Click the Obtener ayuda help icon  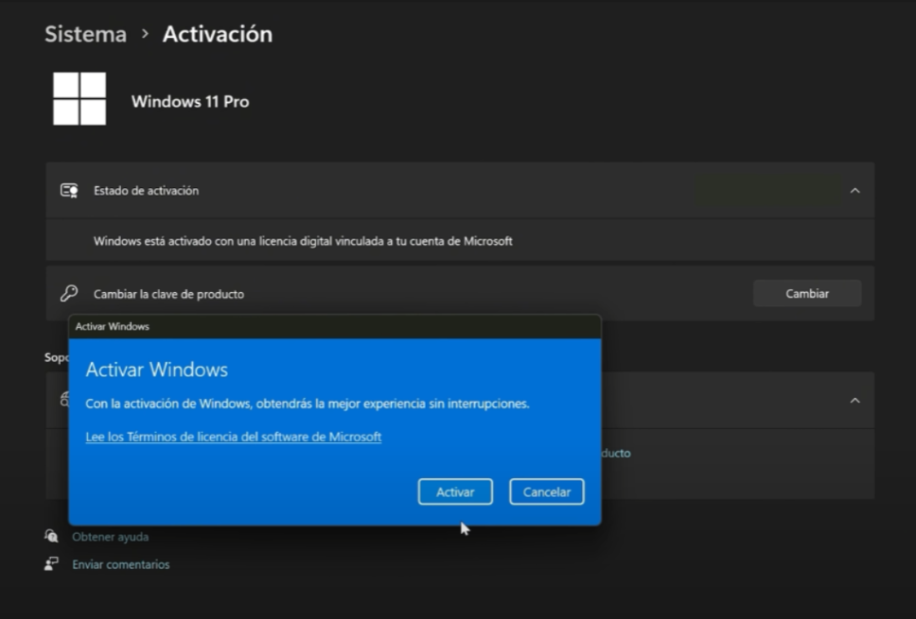pyautogui.click(x=51, y=537)
